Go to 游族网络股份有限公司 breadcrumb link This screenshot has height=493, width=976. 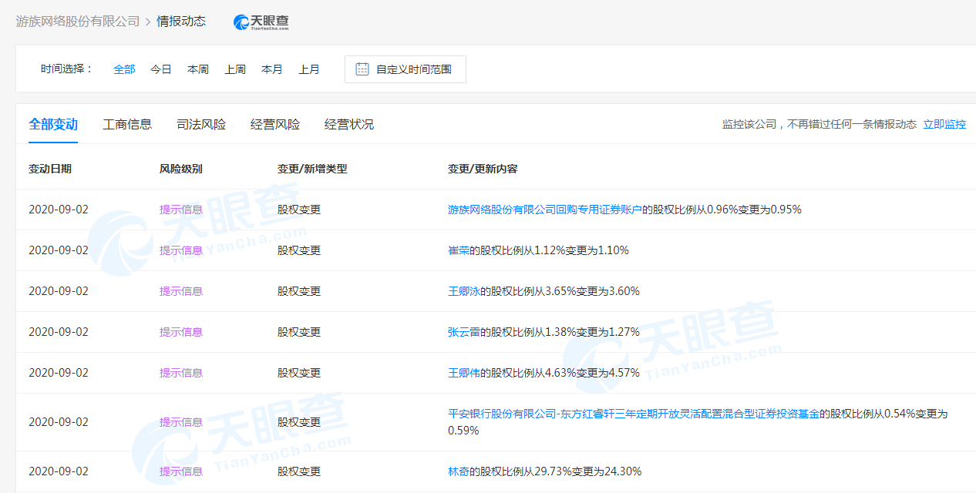pos(78,22)
